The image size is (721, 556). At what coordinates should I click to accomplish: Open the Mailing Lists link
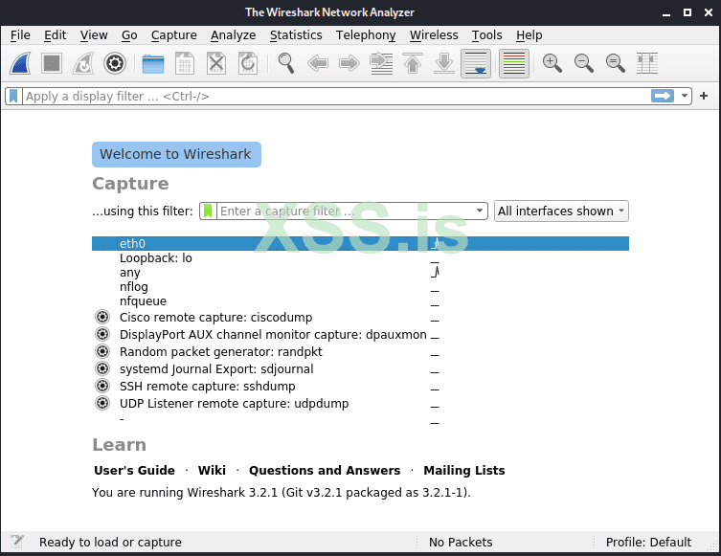[x=463, y=470]
